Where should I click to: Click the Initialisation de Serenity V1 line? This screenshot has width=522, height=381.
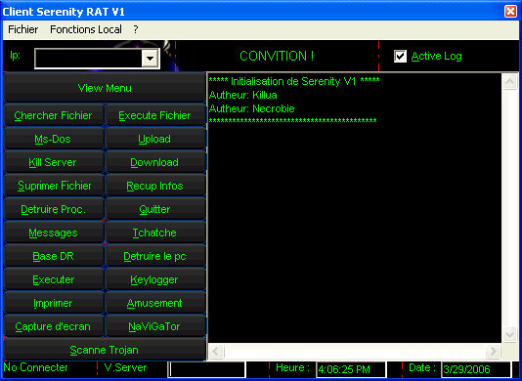(294, 81)
